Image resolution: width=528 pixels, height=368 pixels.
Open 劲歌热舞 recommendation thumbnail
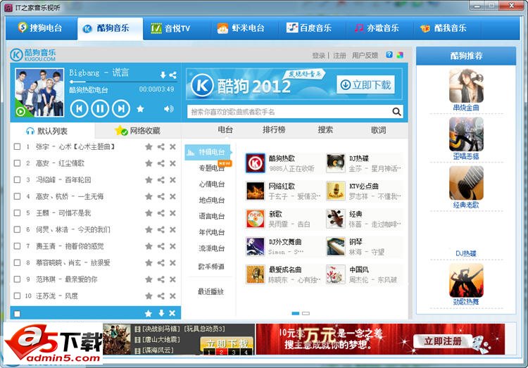tap(466, 281)
